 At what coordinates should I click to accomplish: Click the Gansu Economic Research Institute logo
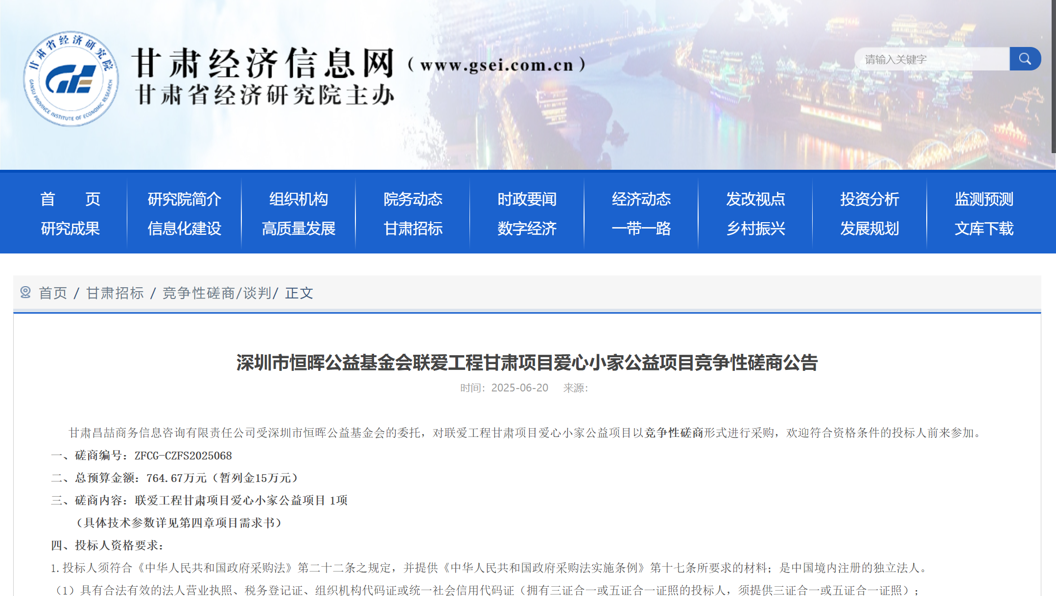click(x=71, y=78)
